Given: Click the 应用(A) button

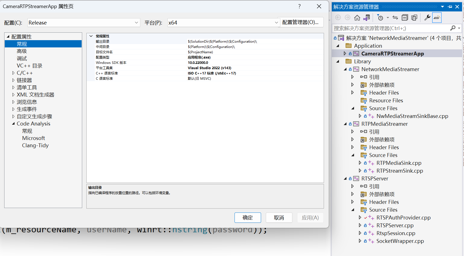Looking at the screenshot, I should (x=310, y=218).
